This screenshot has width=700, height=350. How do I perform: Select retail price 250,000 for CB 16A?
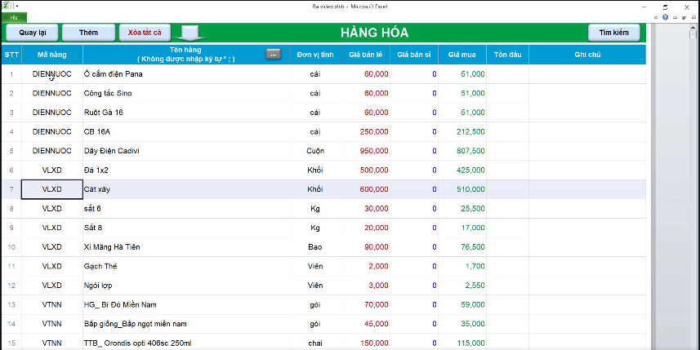[x=366, y=131]
